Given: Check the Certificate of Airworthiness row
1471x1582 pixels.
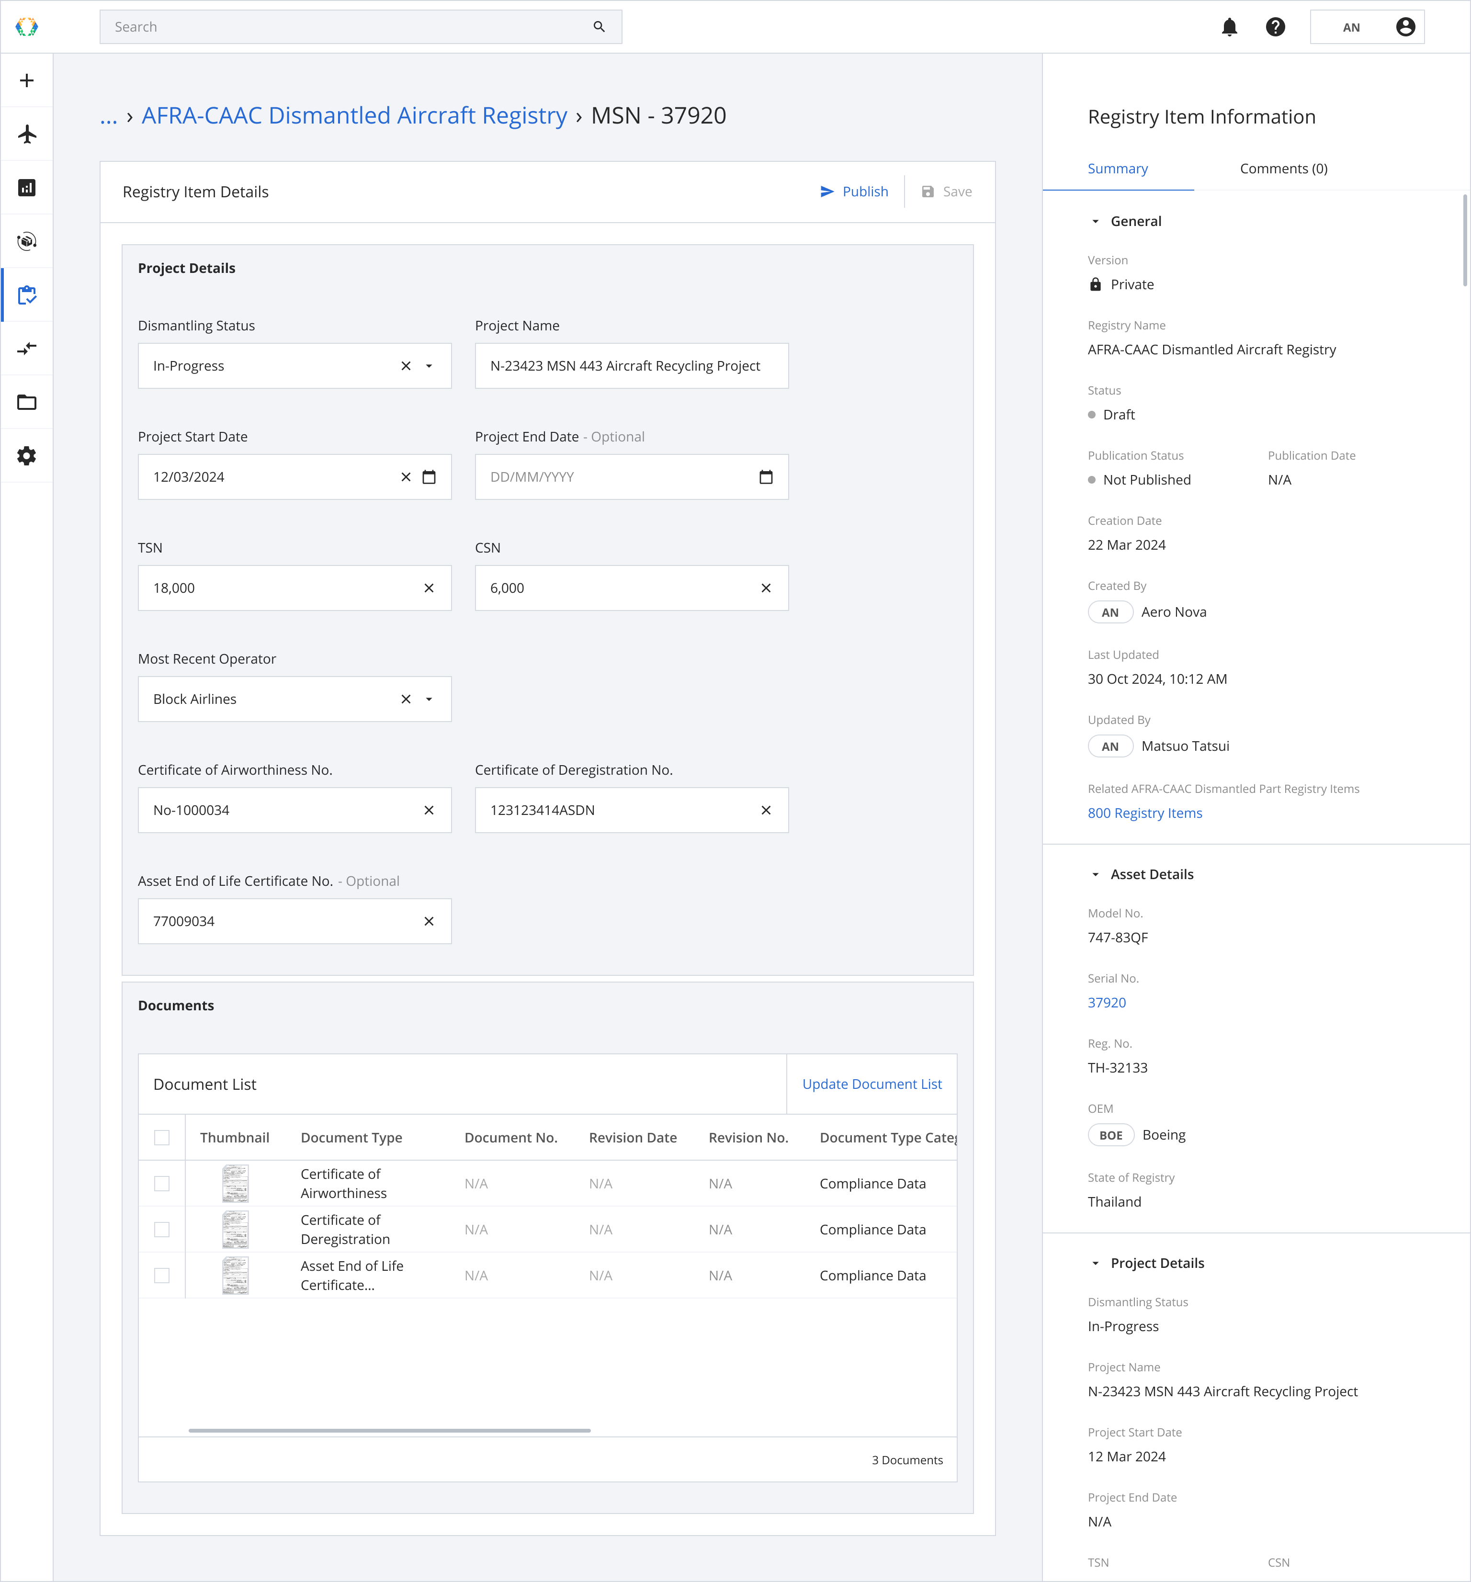Looking at the screenshot, I should tap(161, 1183).
